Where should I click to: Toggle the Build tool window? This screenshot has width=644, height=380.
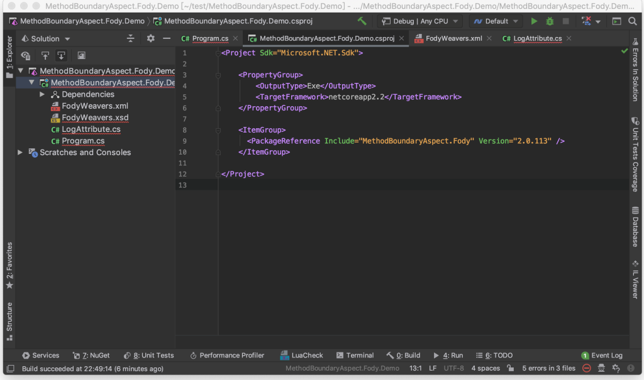click(403, 356)
